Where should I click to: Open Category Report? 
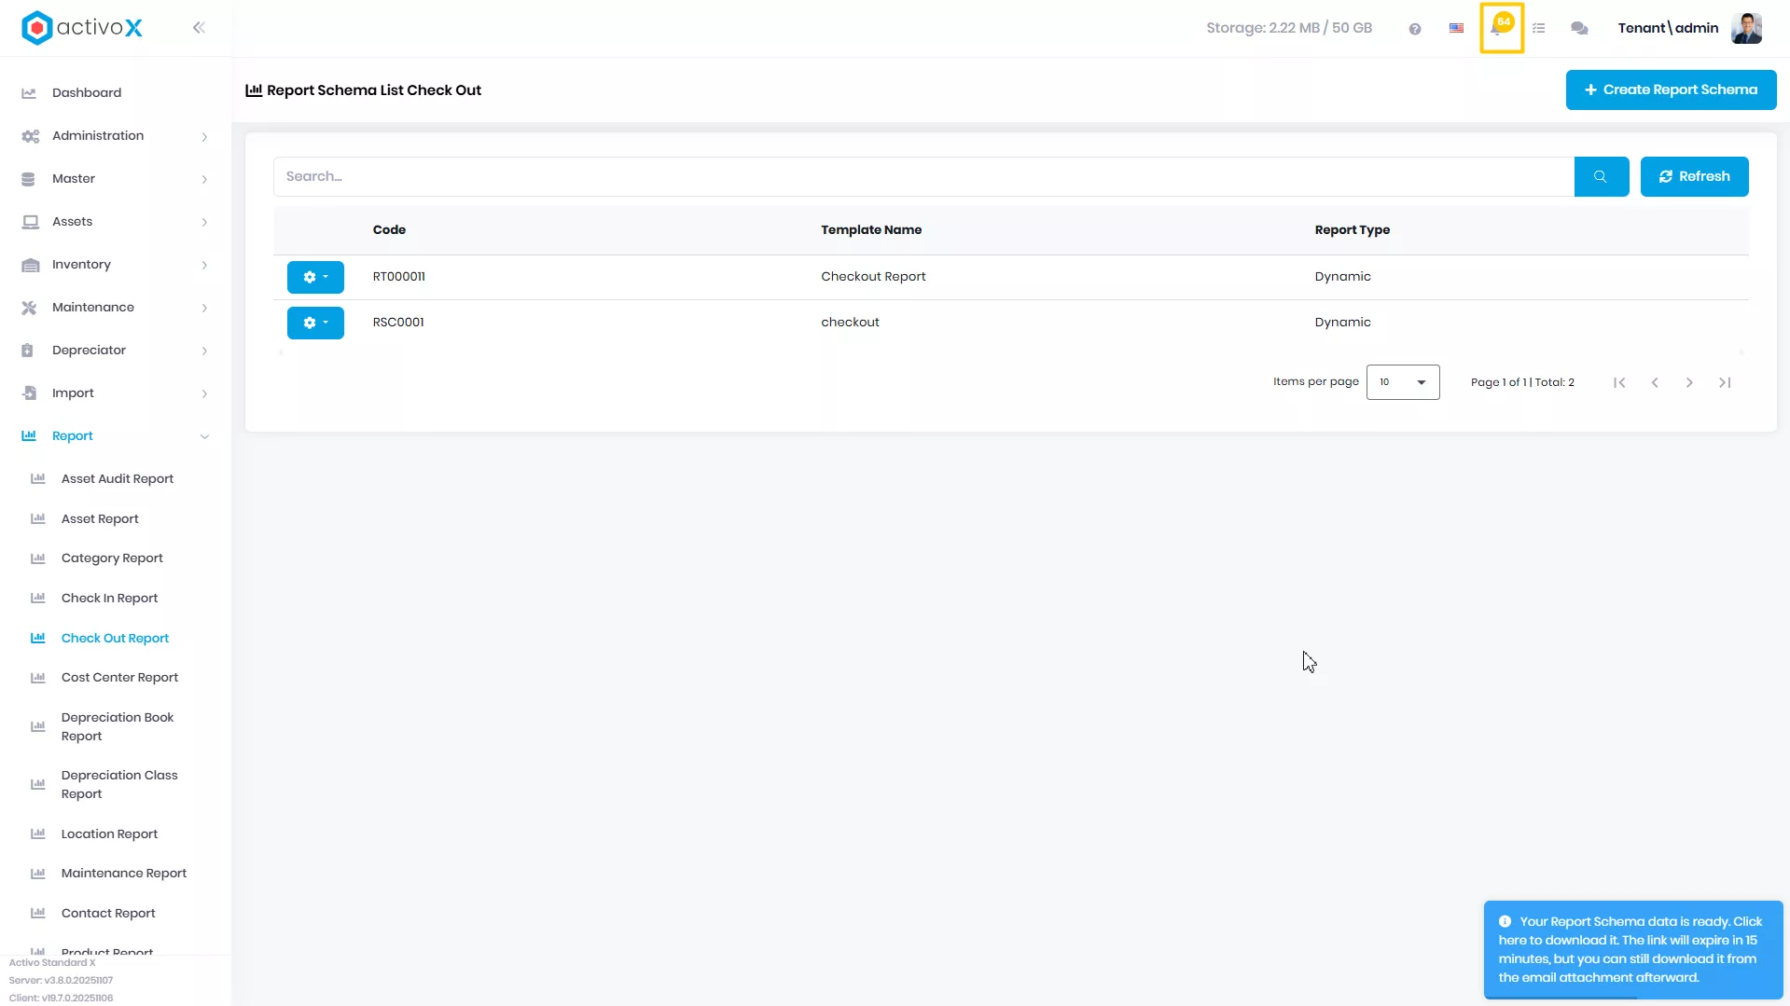click(x=112, y=558)
